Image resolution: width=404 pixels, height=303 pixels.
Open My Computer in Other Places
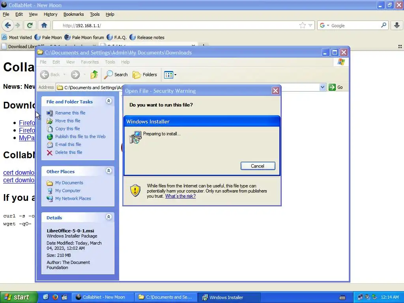point(68,191)
